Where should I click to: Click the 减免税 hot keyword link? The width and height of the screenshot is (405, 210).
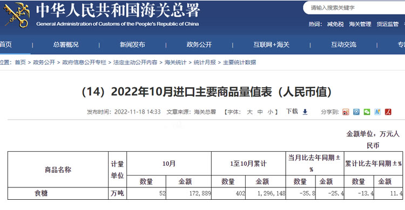coord(335,24)
